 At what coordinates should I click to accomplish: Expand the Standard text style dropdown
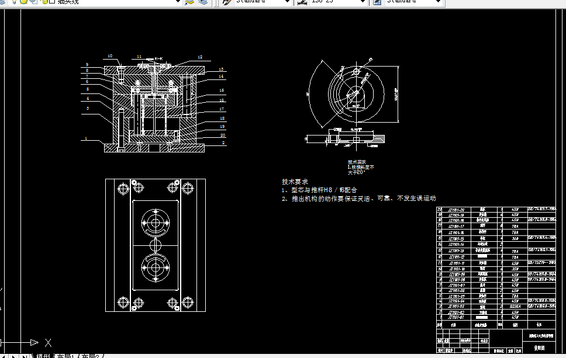288,3
